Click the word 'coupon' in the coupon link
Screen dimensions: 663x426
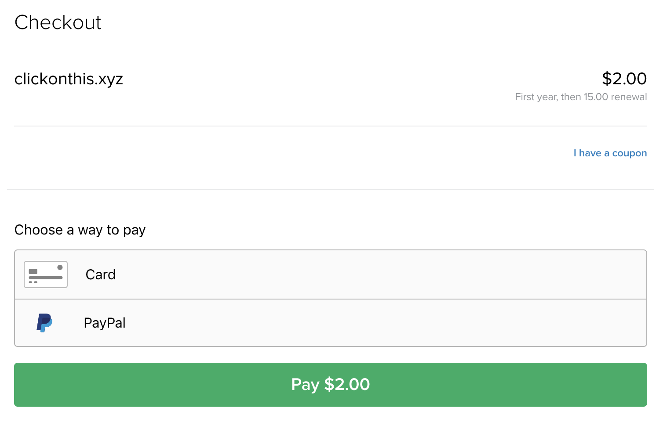coord(630,154)
